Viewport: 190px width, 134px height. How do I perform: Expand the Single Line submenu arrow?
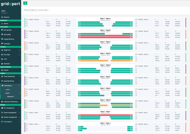[19, 50]
